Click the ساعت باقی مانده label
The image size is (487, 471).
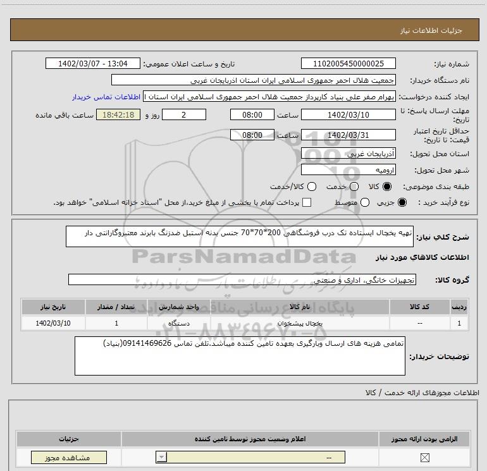pyautogui.click(x=65, y=115)
